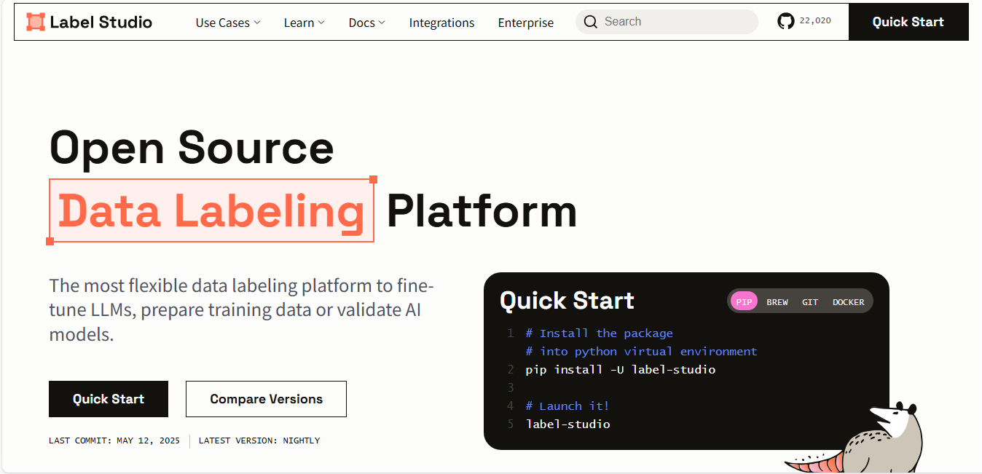Click the "# Install the package" comment line

tap(599, 333)
